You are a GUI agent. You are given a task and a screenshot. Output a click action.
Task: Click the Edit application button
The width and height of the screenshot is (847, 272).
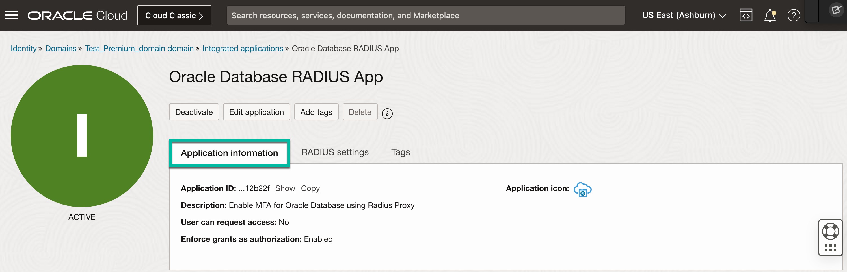click(256, 112)
